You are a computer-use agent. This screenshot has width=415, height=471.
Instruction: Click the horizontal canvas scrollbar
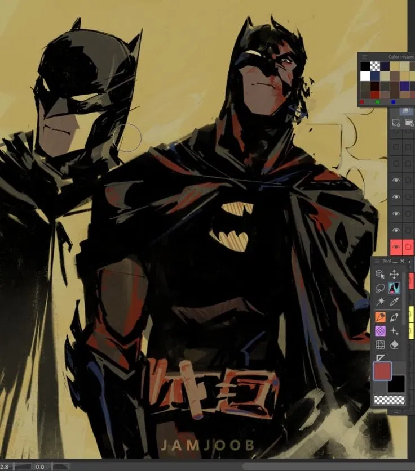click(x=328, y=466)
